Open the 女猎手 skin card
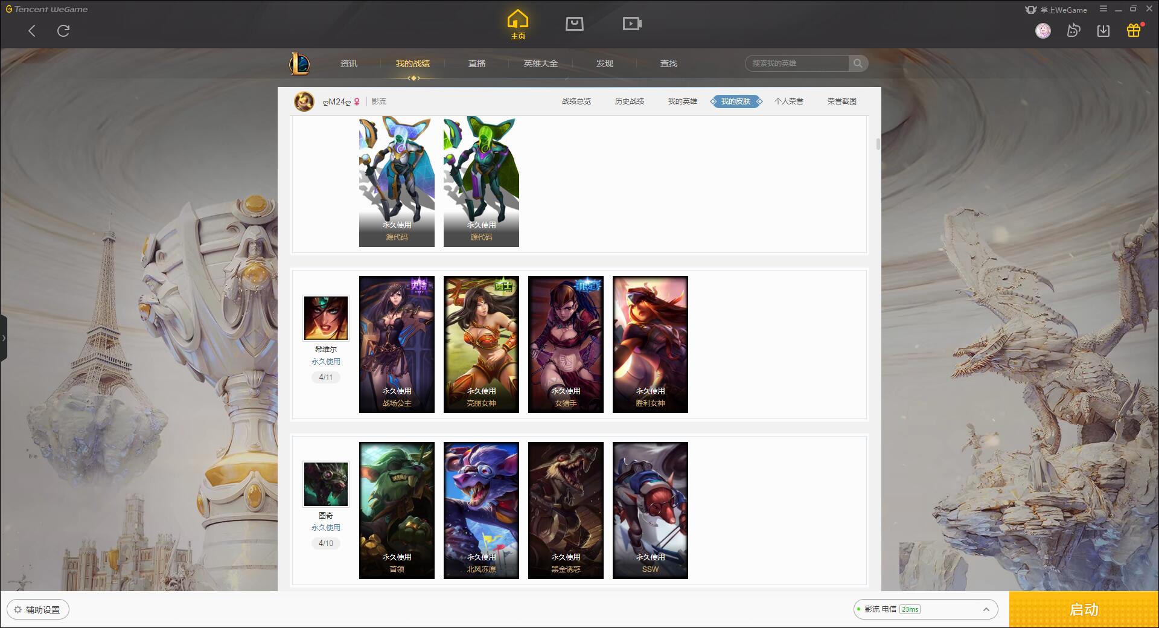Screen dimensions: 1159x628 566,344
